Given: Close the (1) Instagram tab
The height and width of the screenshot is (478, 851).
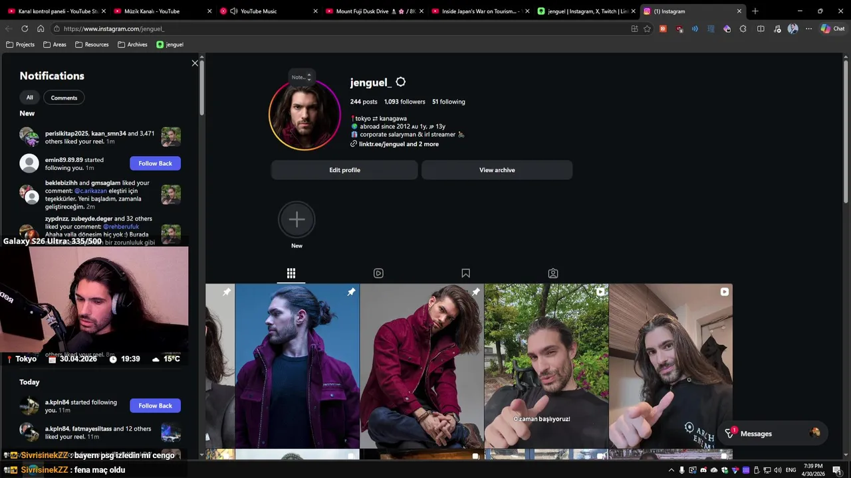Looking at the screenshot, I should pyautogui.click(x=739, y=11).
